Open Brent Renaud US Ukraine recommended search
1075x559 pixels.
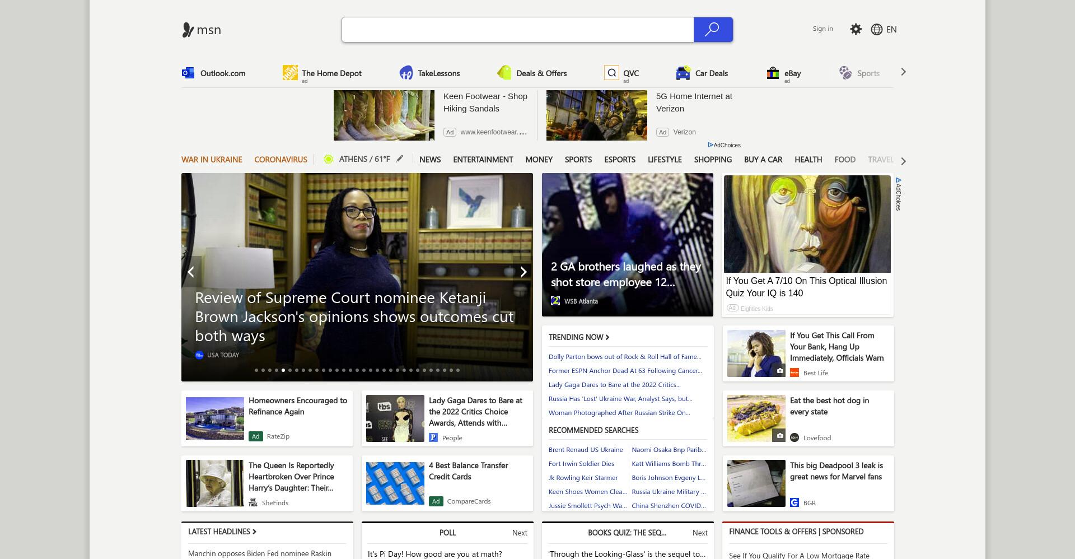(586, 450)
